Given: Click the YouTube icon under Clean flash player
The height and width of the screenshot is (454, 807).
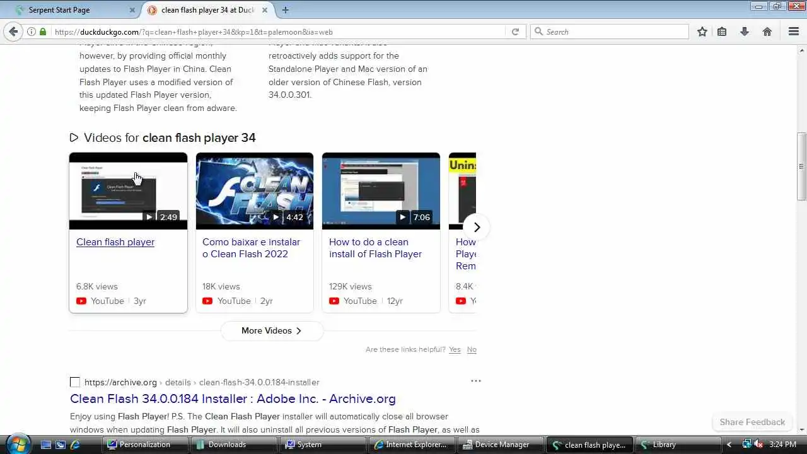Looking at the screenshot, I should [x=81, y=301].
